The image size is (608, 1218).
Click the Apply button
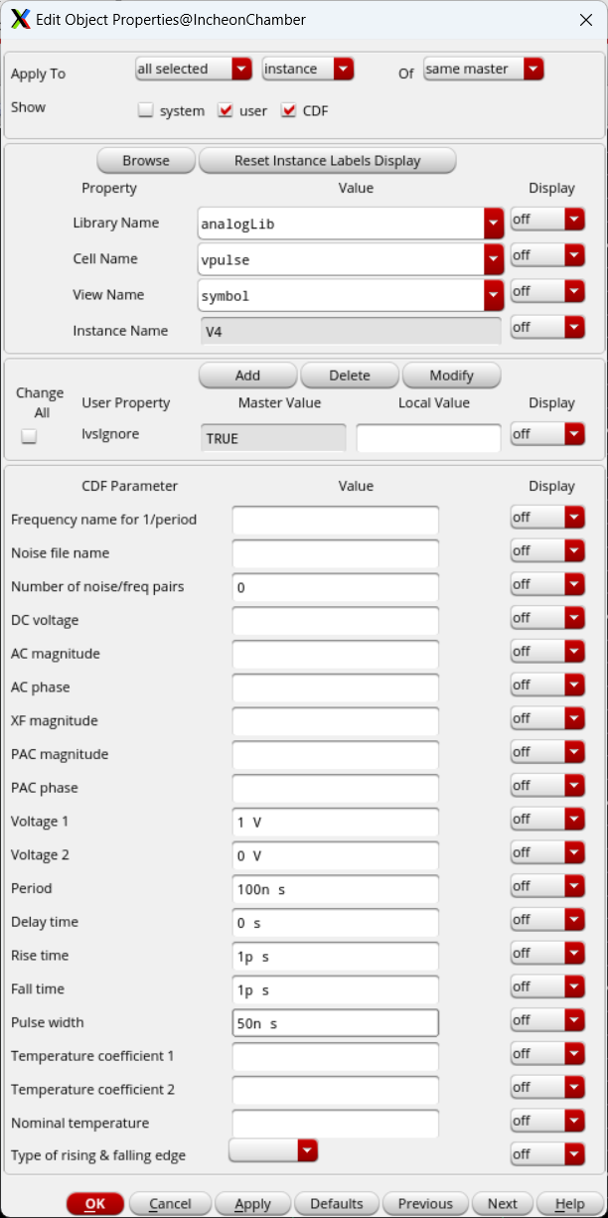[x=252, y=1203]
